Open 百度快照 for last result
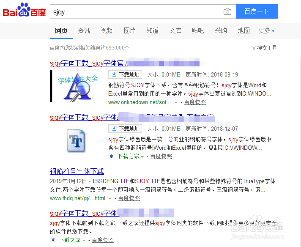 coord(103,240)
